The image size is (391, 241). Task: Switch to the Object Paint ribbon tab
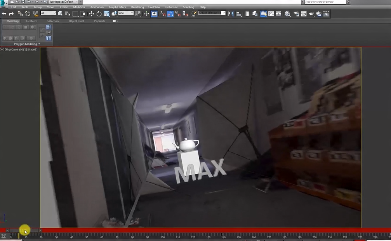click(x=76, y=21)
